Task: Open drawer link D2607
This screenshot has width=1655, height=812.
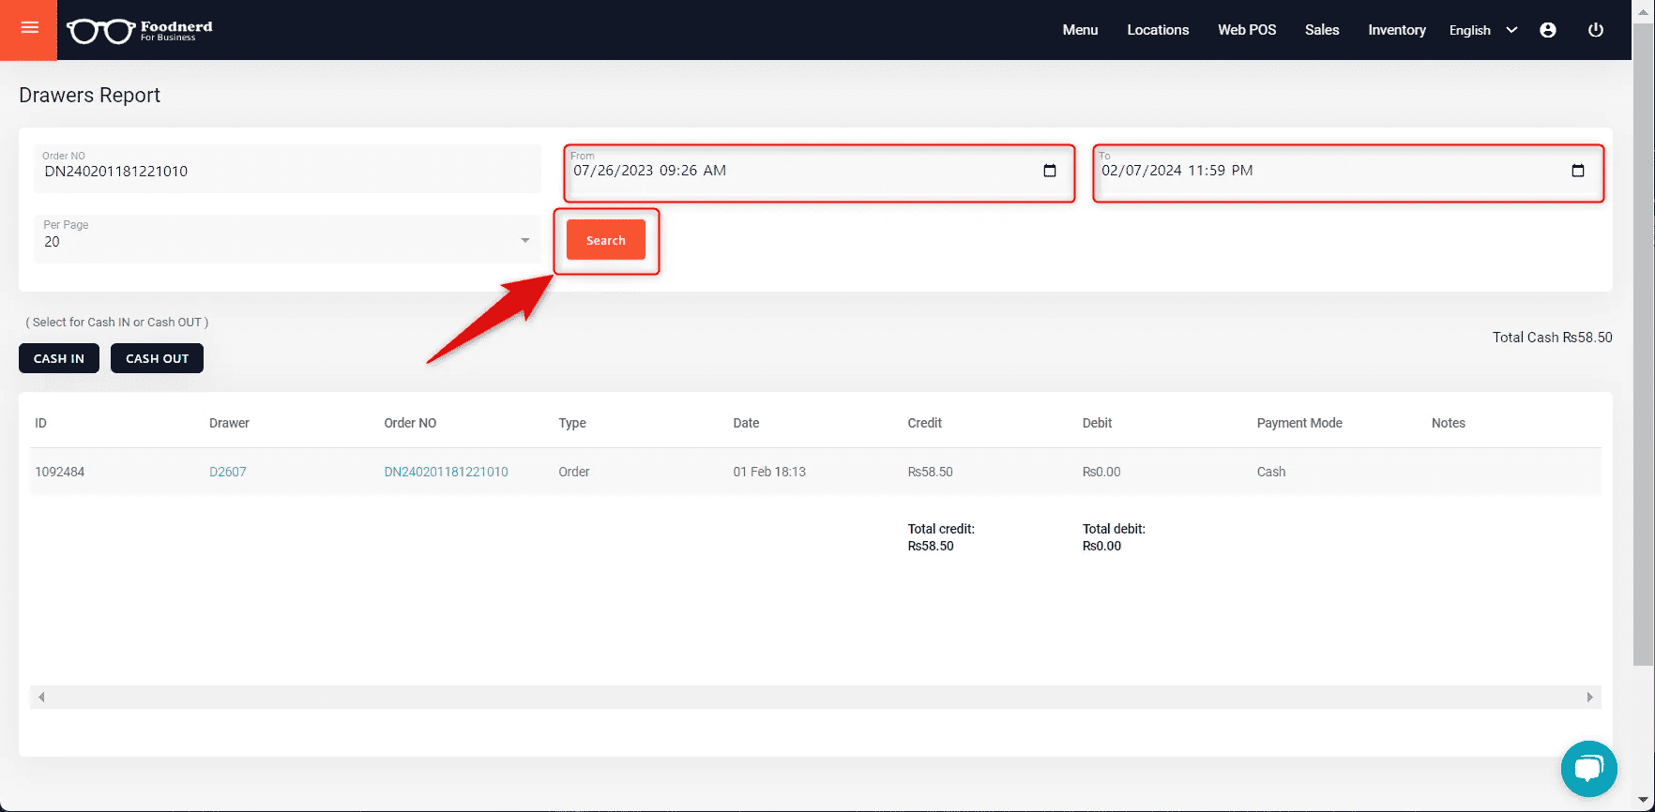Action: (228, 472)
